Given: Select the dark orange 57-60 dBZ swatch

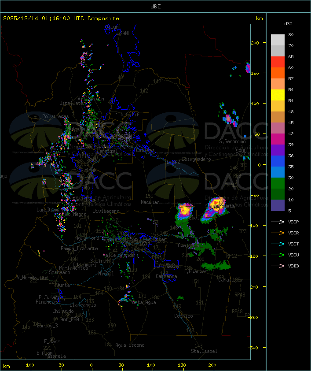Looking at the screenshot, I should tap(278, 73).
